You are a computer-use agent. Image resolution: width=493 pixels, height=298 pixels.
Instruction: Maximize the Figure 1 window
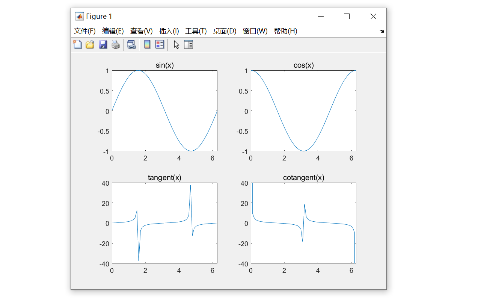pos(347,16)
